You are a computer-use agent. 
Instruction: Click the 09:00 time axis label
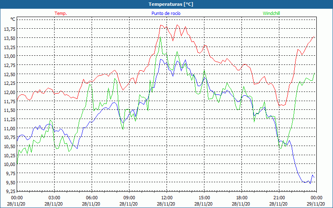coord(129,198)
